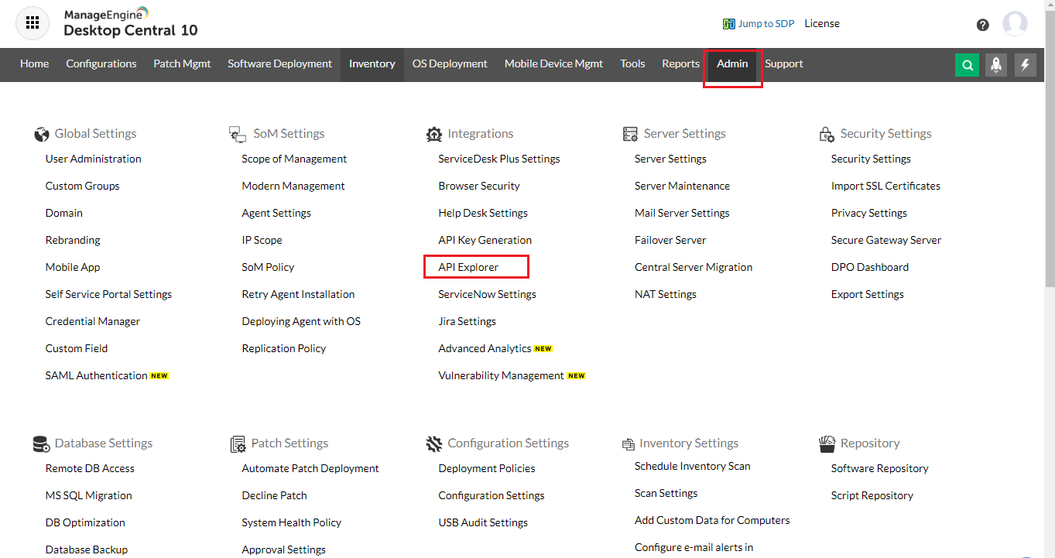Screen dimensions: 1055x558
Task: Open the user profile avatar
Action: 1015,24
